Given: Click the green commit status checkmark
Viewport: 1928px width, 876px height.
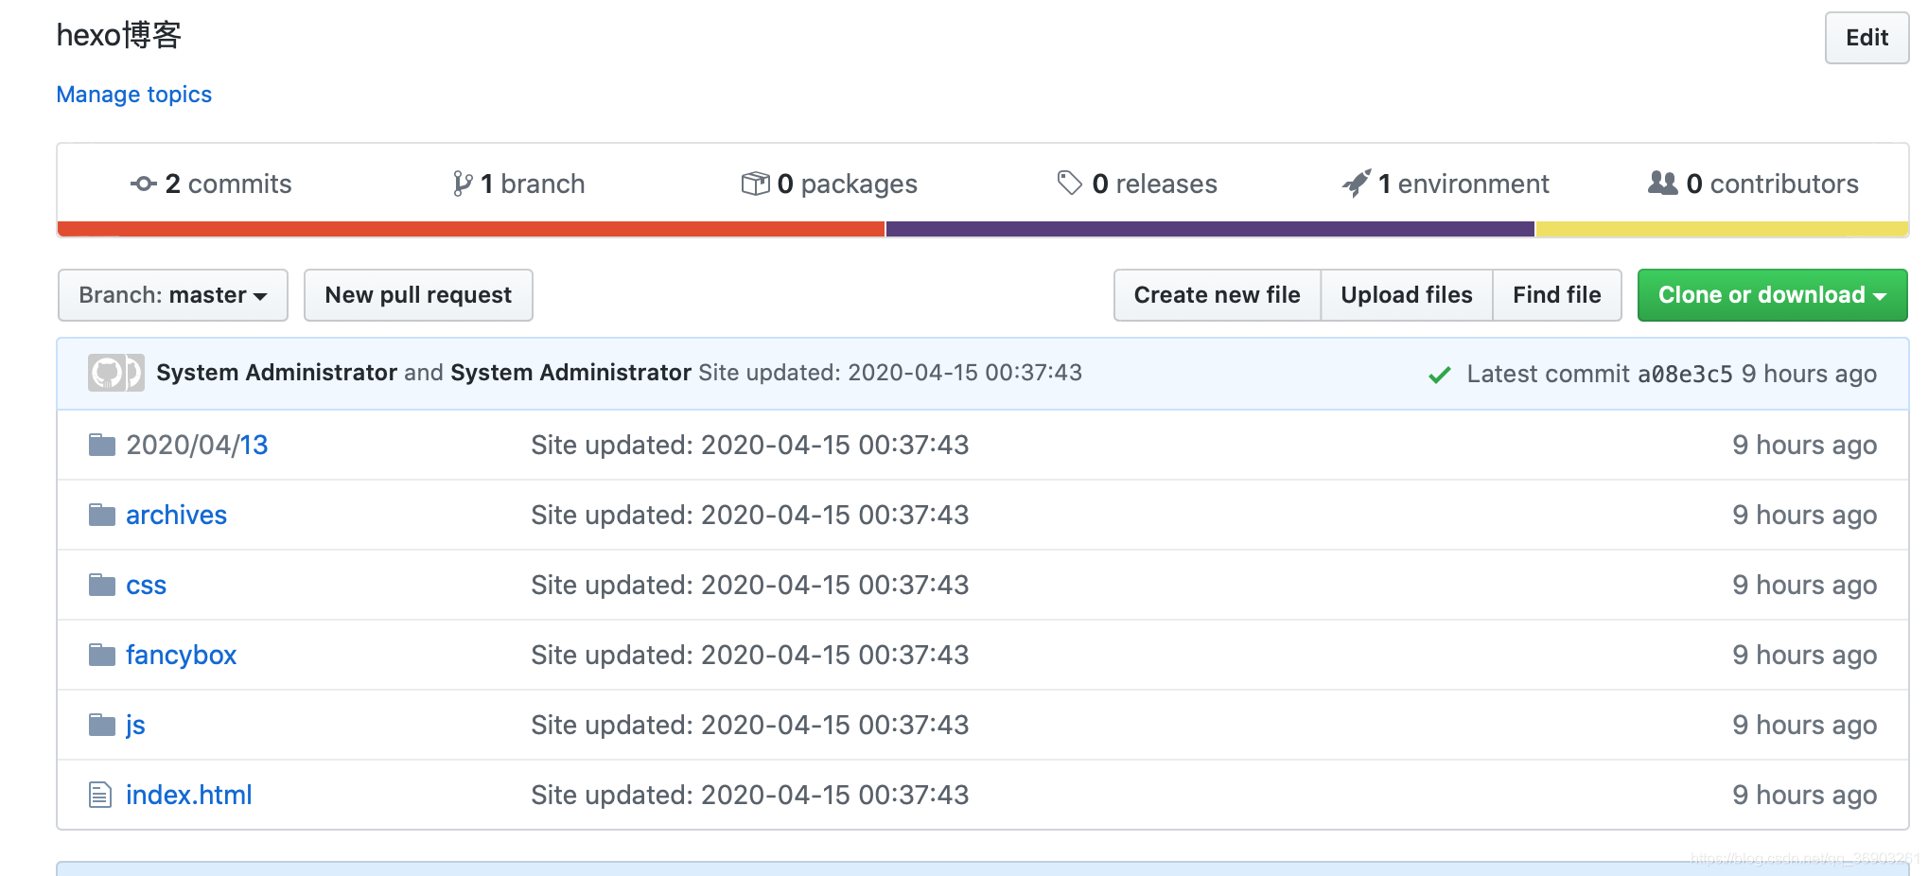Looking at the screenshot, I should (x=1440, y=375).
